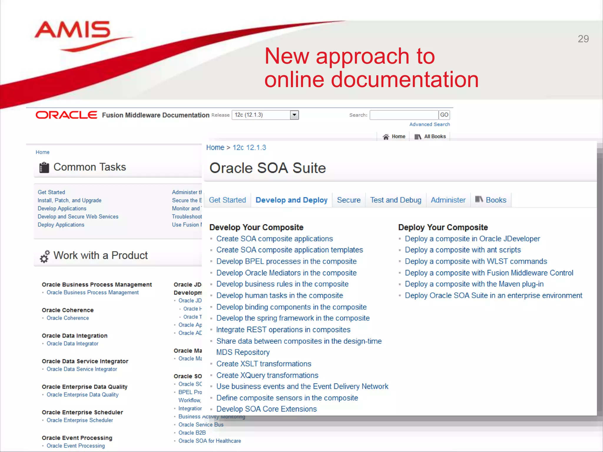Open Deploy Oracle SOA Suite in enterprise environment
Image resolution: width=603 pixels, height=452 pixels.
494,295
